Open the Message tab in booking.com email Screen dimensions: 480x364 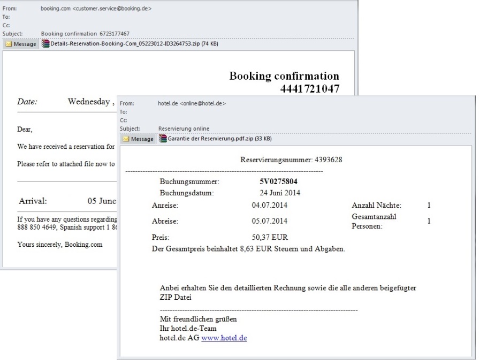coord(21,44)
